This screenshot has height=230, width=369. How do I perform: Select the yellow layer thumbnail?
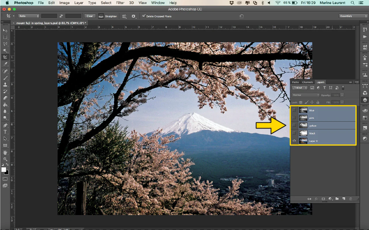click(303, 125)
